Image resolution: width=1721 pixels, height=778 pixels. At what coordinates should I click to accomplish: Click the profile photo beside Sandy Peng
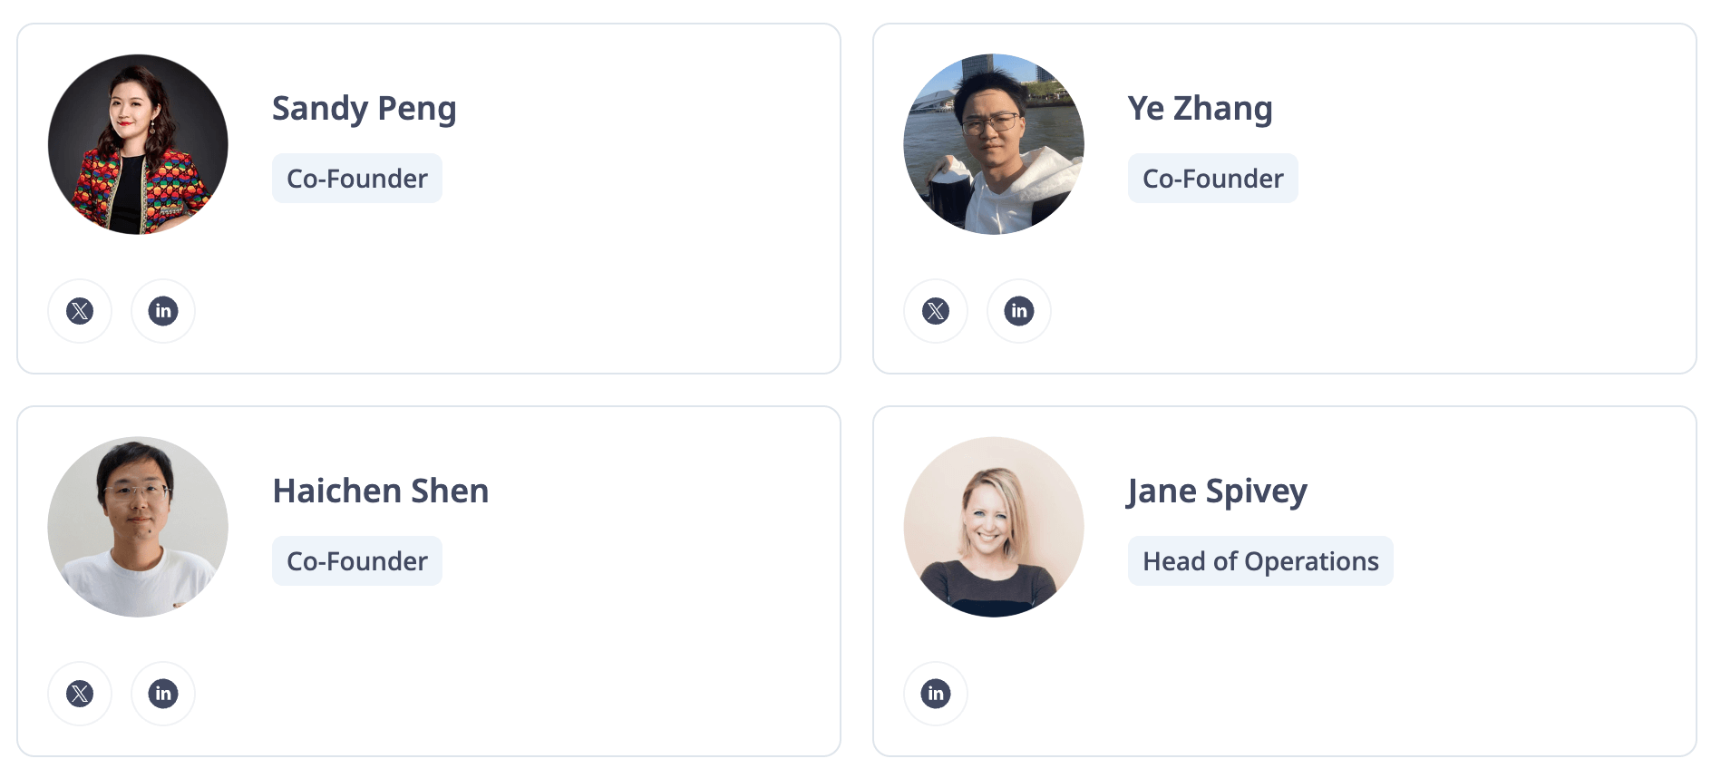coord(138,144)
